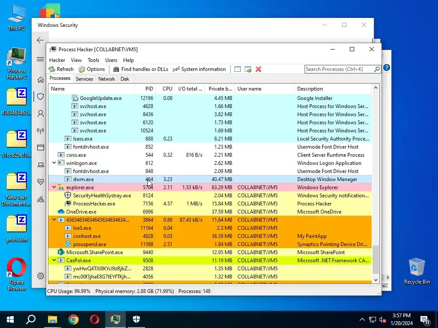Open the Tools menu

(x=93, y=60)
